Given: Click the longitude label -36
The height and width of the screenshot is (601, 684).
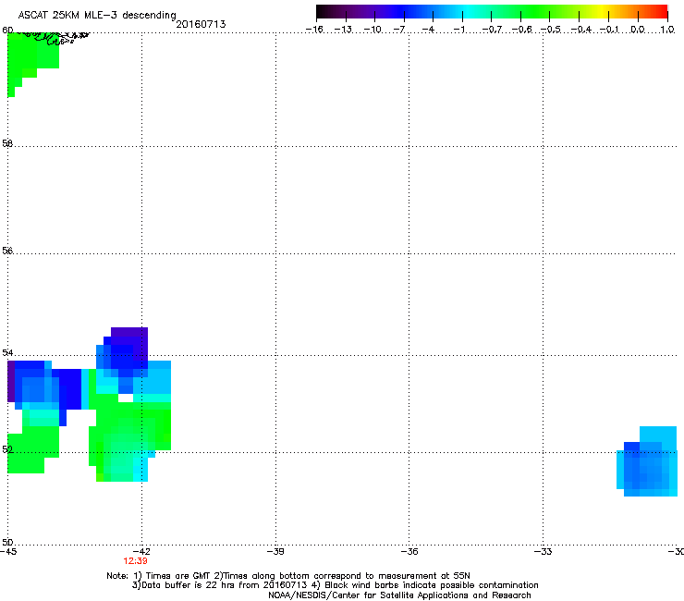Looking at the screenshot, I should click(x=409, y=552).
